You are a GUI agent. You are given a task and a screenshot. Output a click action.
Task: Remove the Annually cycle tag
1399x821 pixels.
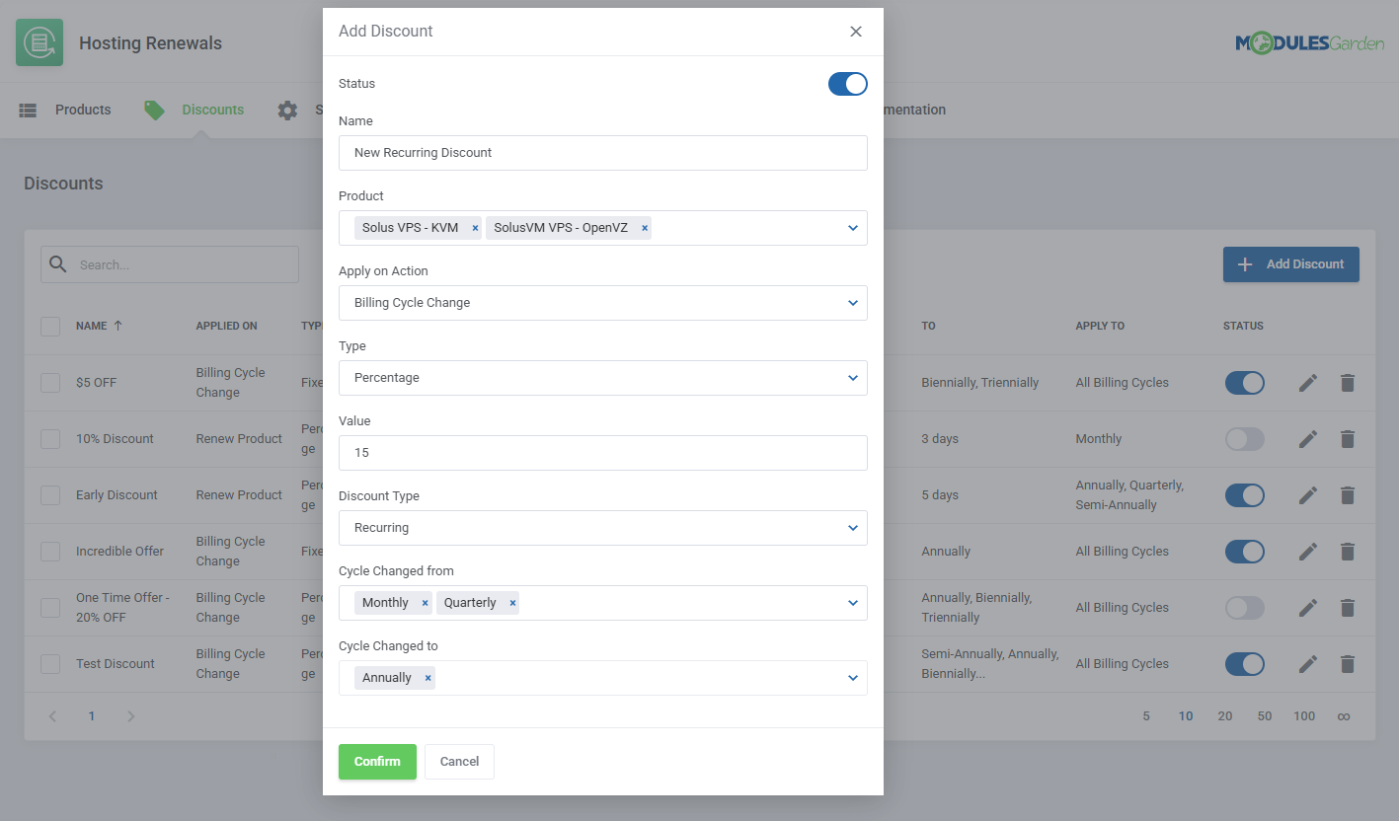(x=427, y=678)
